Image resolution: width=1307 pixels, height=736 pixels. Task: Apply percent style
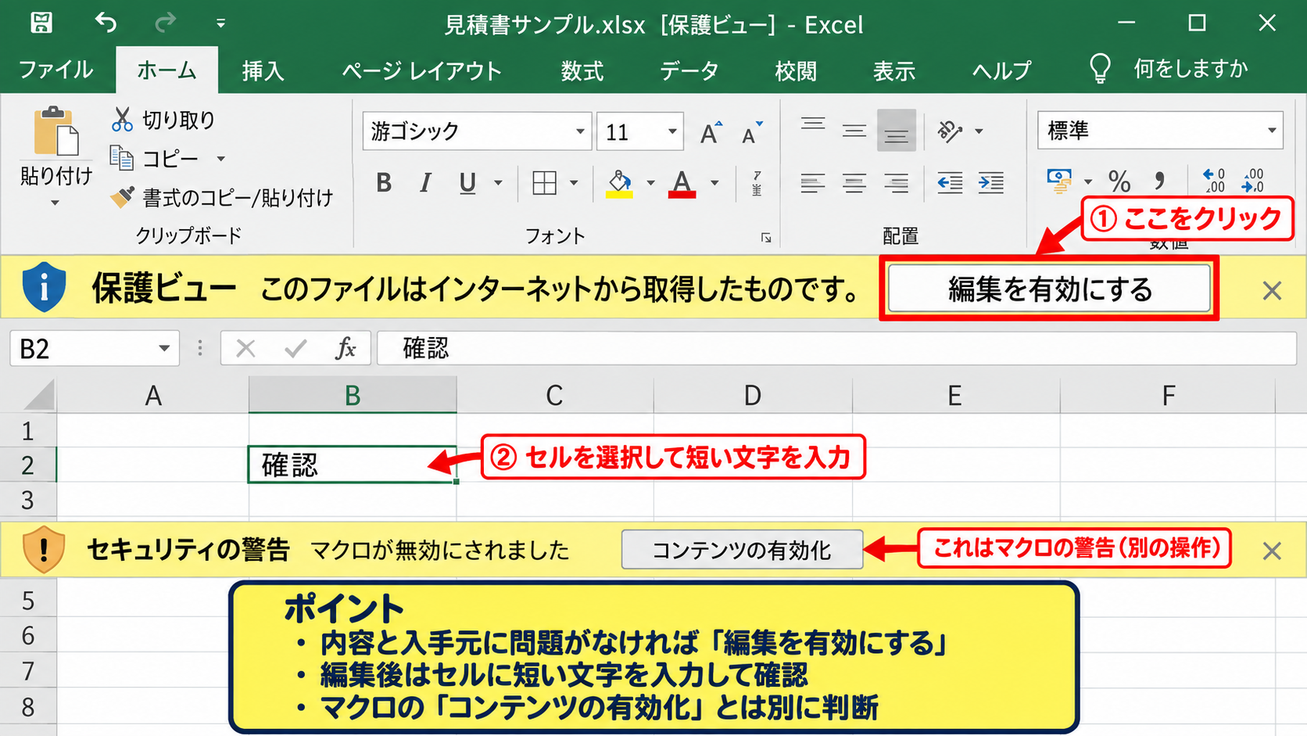(1119, 182)
